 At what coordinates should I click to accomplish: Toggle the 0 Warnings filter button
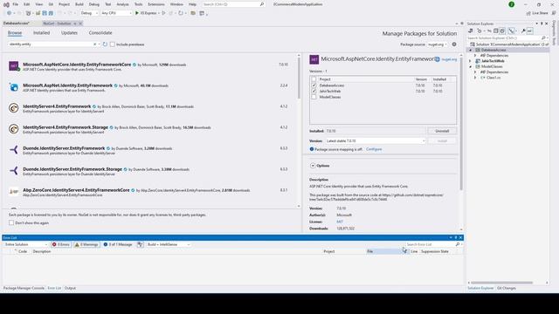(x=86, y=244)
